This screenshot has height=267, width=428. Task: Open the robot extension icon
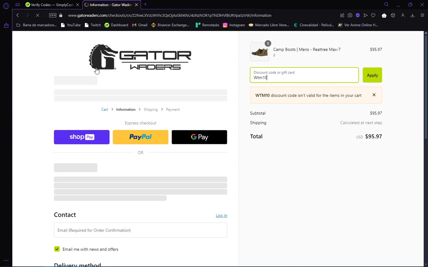click(384, 15)
